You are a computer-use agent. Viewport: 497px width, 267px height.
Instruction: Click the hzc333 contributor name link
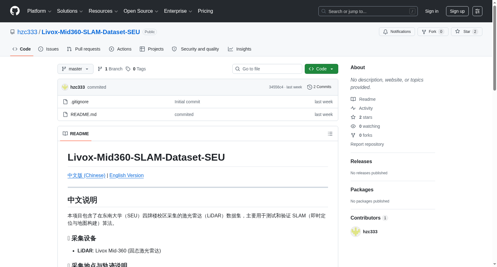point(370,232)
